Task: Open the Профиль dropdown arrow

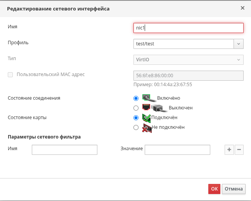Action: click(x=239, y=44)
